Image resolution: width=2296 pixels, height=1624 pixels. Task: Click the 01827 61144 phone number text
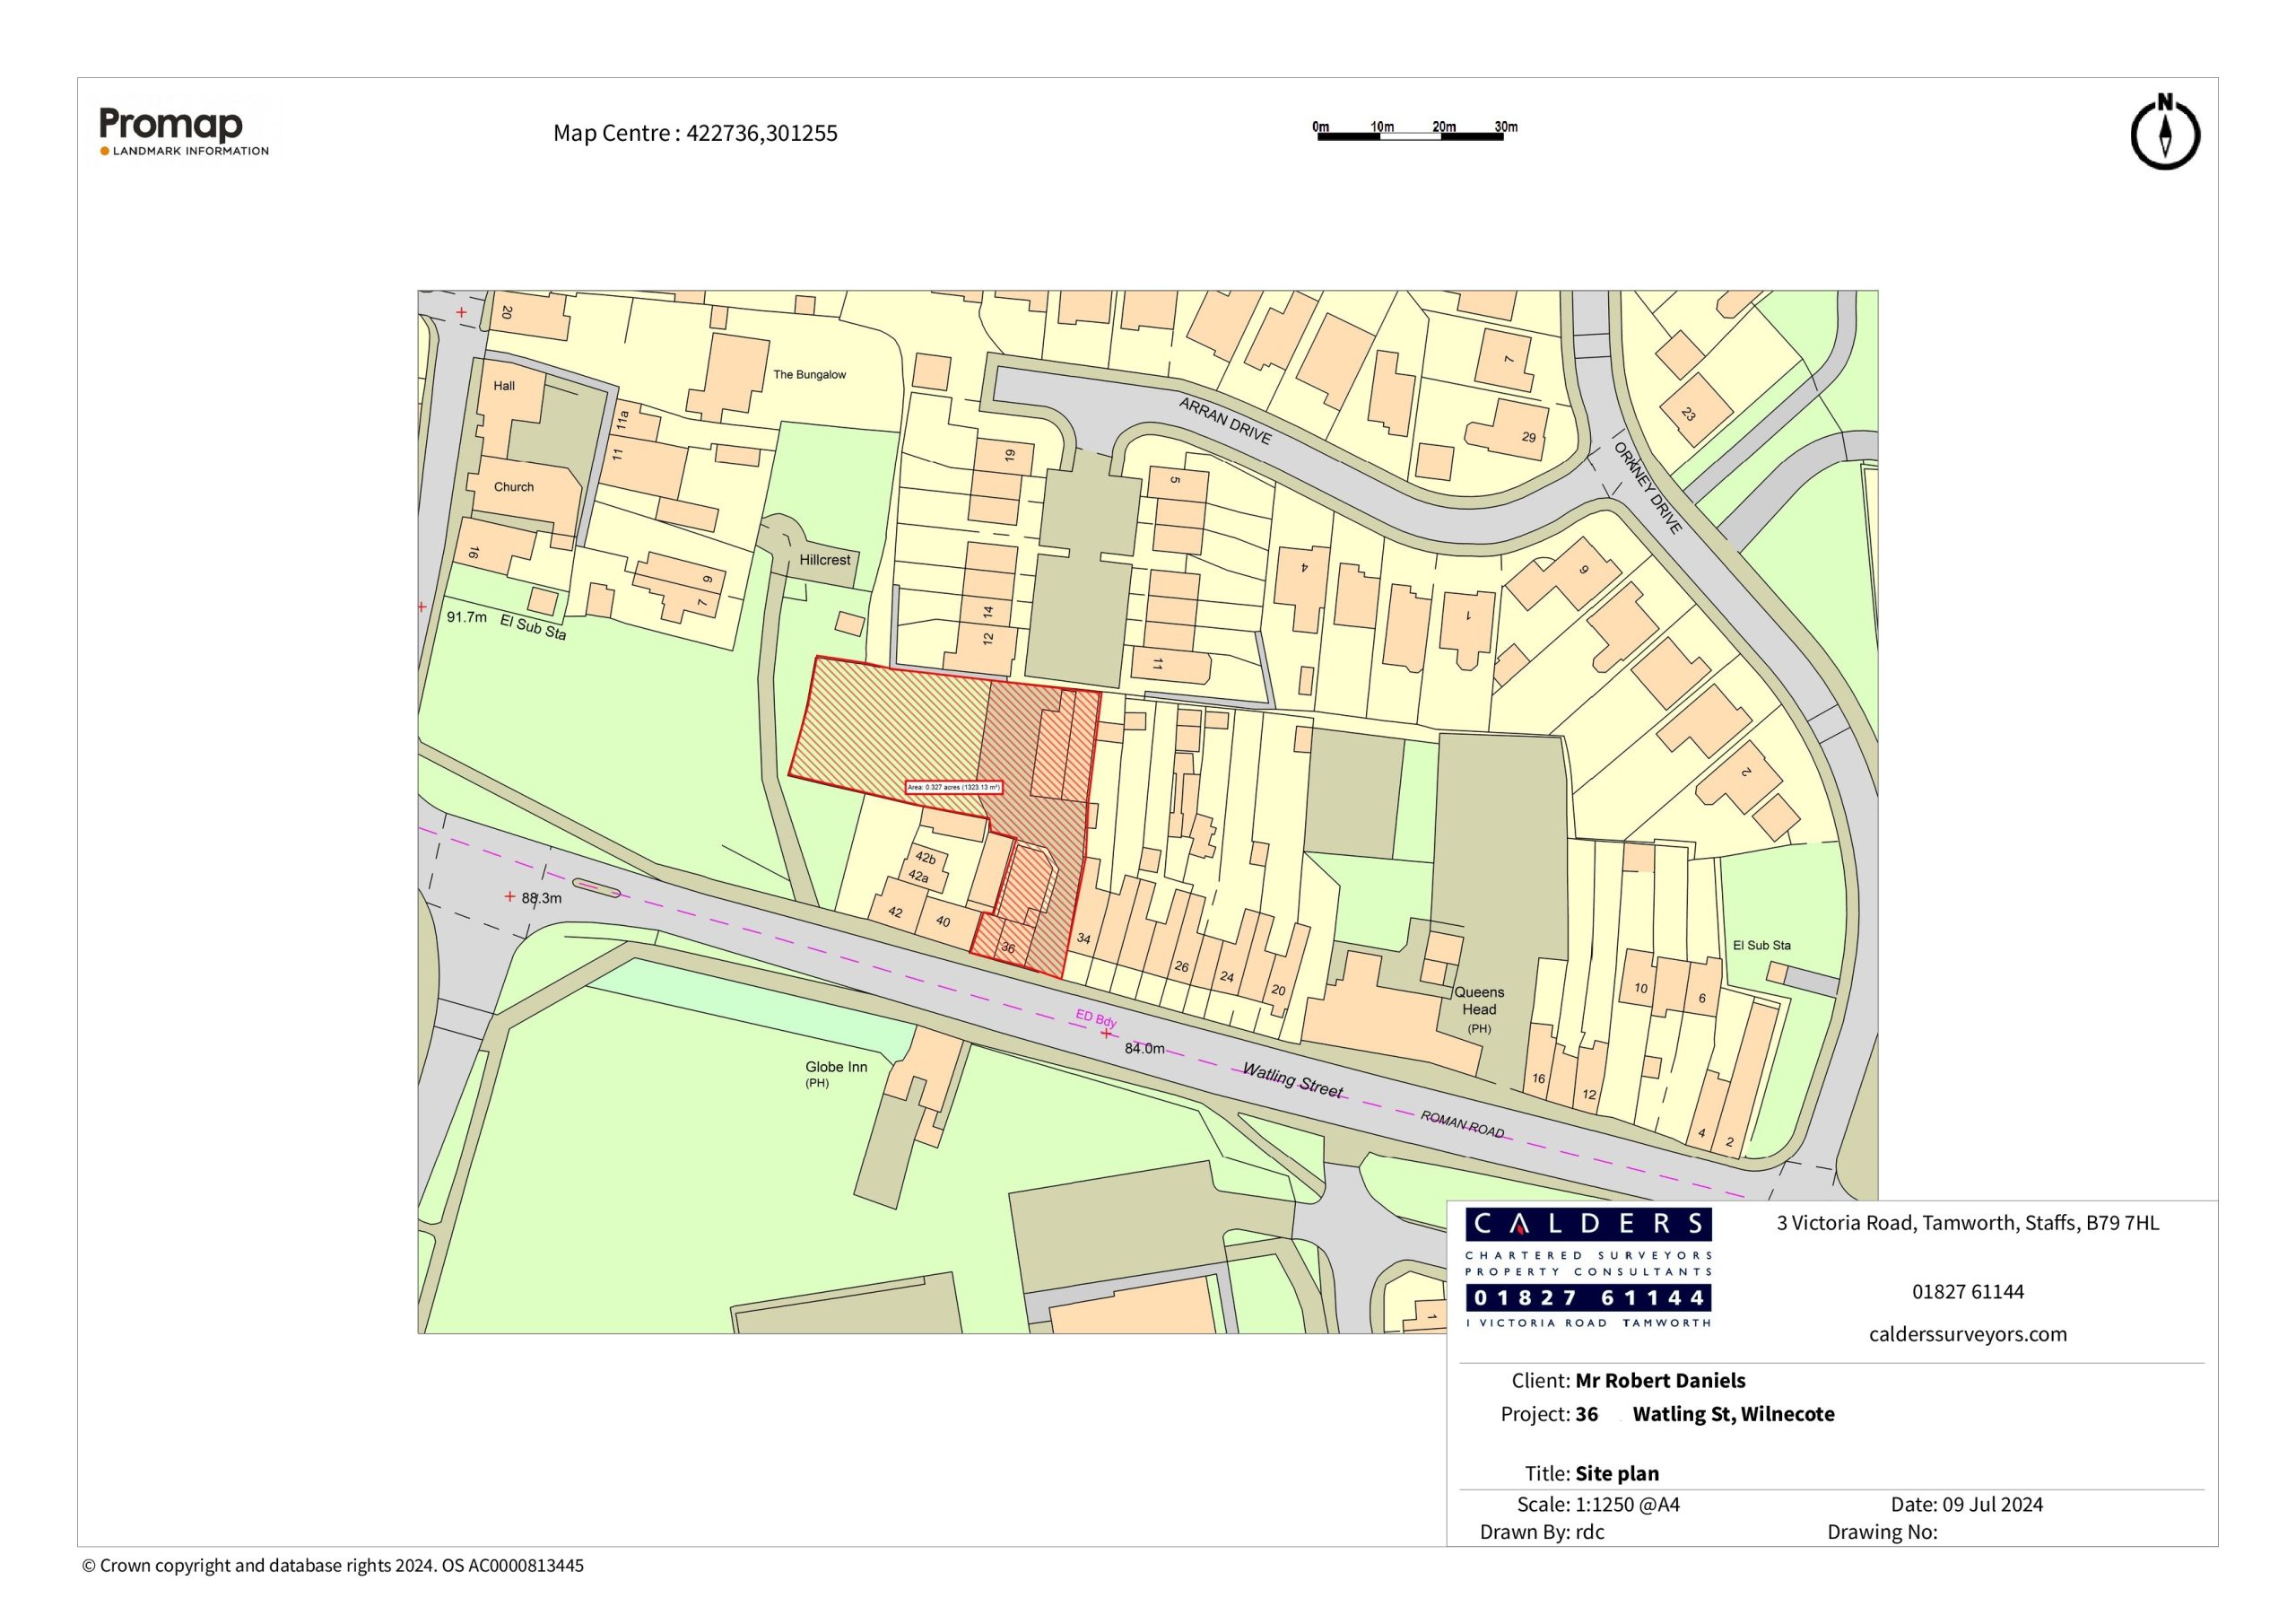(x=1967, y=1292)
